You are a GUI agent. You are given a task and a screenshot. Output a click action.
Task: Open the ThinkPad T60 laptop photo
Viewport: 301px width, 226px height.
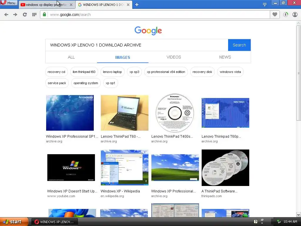coord(124,113)
